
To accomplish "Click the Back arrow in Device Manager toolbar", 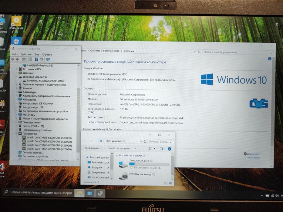I will [13, 59].
